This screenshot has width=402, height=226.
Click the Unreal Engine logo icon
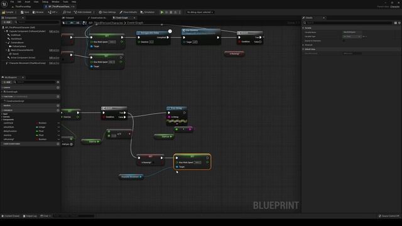coord(4,4)
